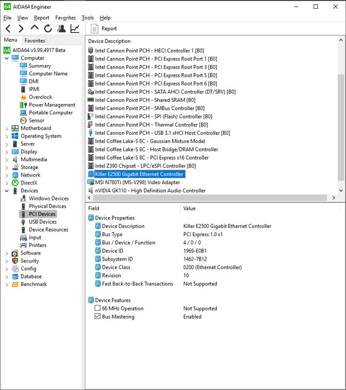346x390 pixels.
Task: Select MSI N780Ti Video Adapter row
Action: coord(137,183)
